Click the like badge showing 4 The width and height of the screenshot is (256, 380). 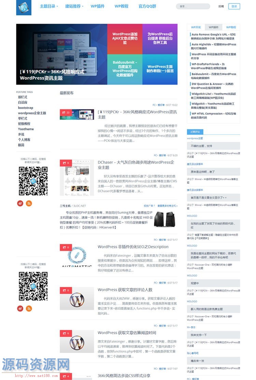click(66, 376)
